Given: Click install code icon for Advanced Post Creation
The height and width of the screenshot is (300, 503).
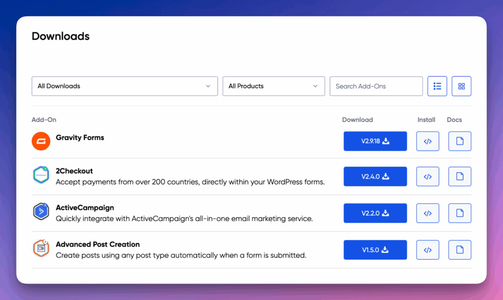Looking at the screenshot, I should [x=428, y=250].
